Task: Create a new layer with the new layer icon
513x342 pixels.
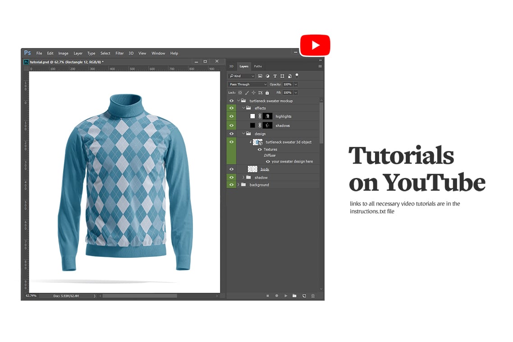Action: [x=304, y=296]
